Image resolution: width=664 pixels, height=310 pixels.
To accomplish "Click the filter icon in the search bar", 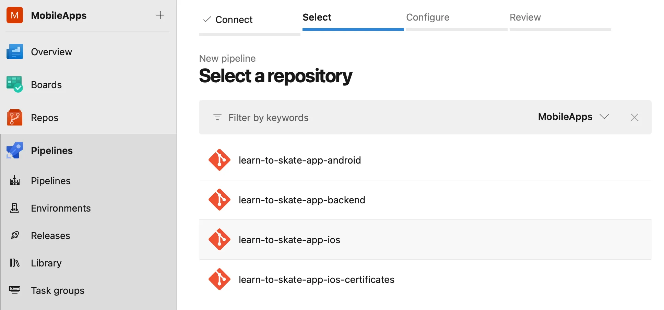I will click(x=217, y=117).
